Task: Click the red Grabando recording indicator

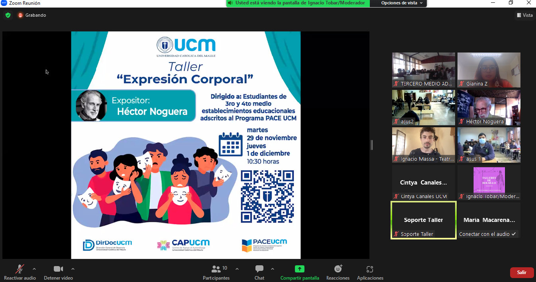Action: click(20, 15)
